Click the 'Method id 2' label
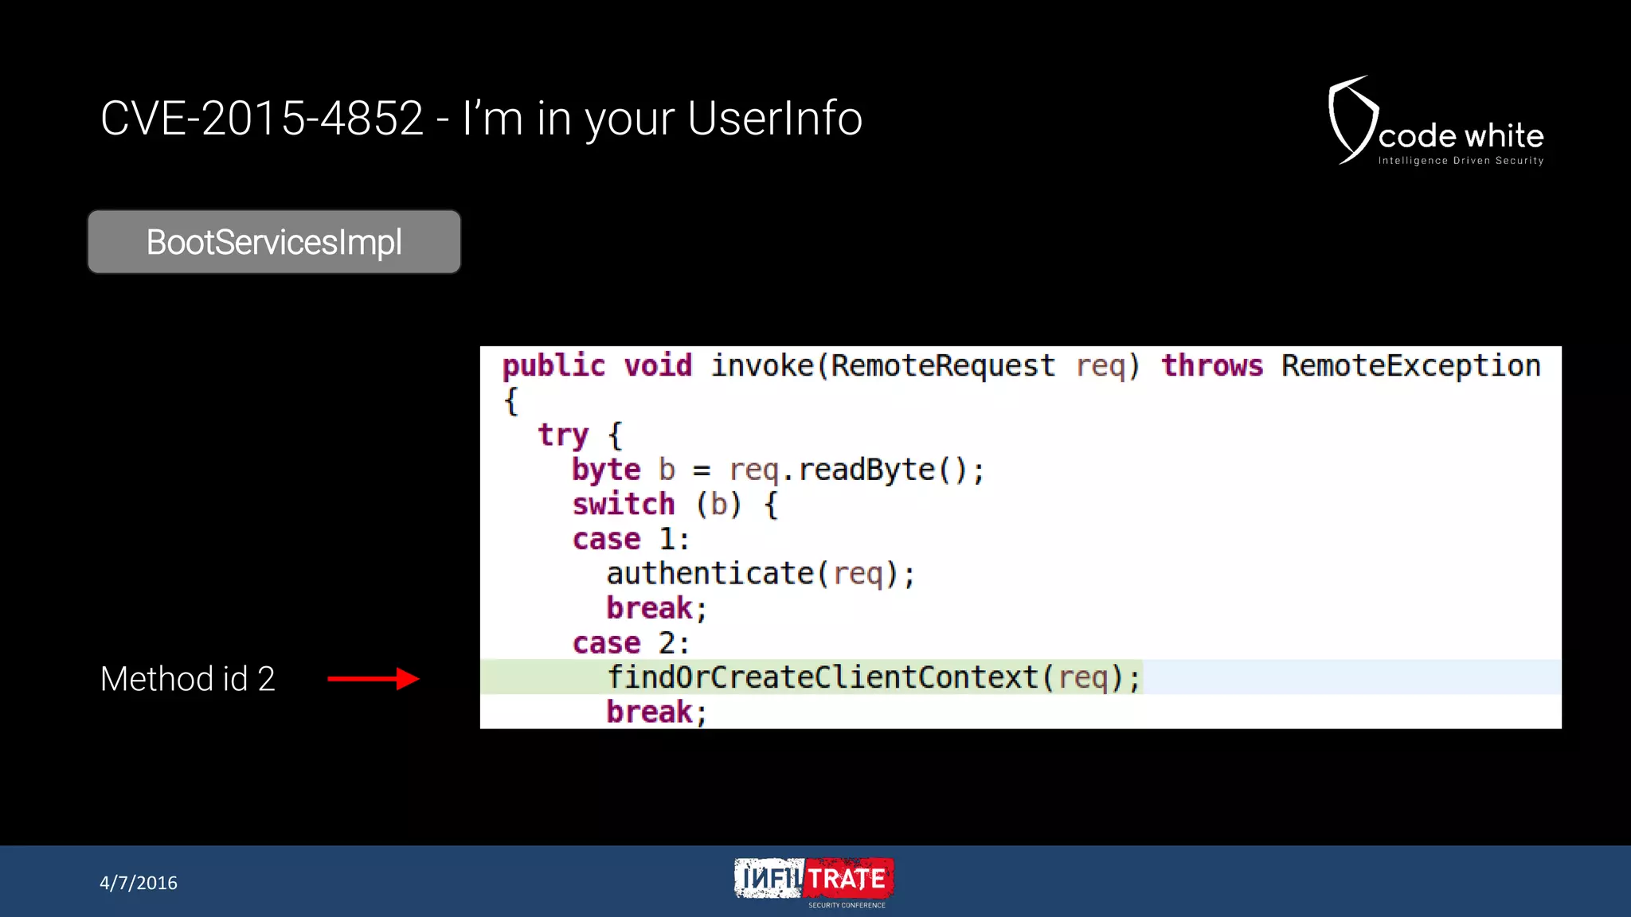The height and width of the screenshot is (917, 1631). [187, 679]
